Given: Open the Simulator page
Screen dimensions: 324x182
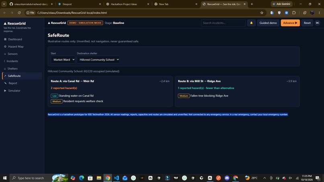Looking at the screenshot, I should (x=12, y=91).
